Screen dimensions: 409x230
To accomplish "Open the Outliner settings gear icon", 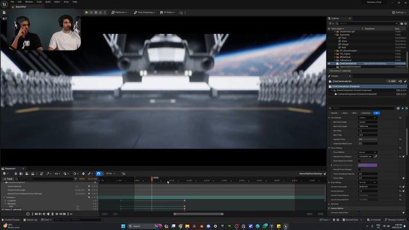I will click(x=406, y=24).
